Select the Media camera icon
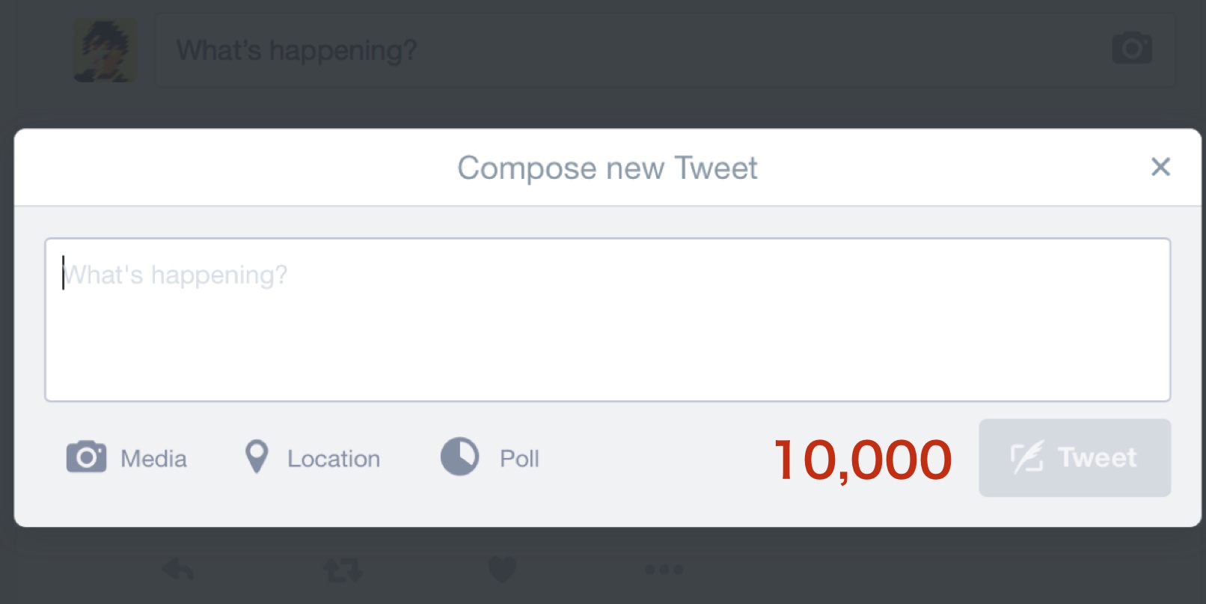Screen dimensions: 1206x604 (86, 457)
